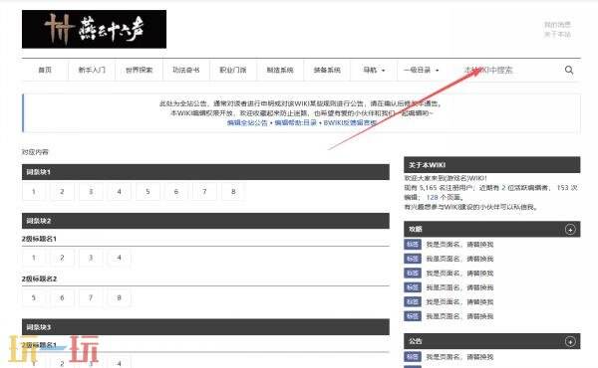Click the 词条块2 section header
Viewport: 598px width, 368px height.
point(205,221)
